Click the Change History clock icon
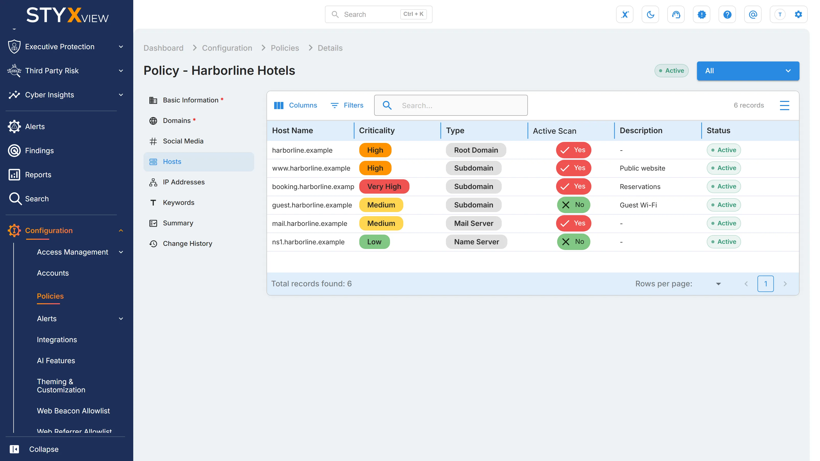 click(x=153, y=244)
